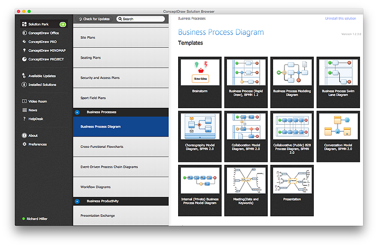
Task: Open Seating Plans solution
Action: point(121,58)
